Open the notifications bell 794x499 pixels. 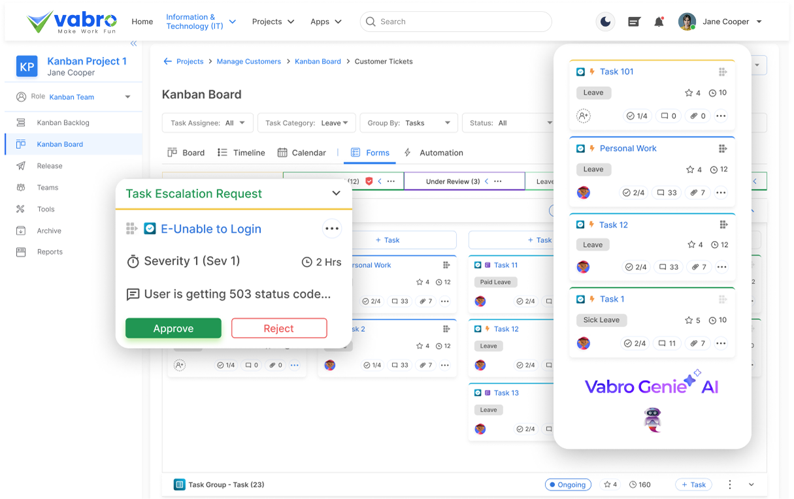tap(659, 22)
